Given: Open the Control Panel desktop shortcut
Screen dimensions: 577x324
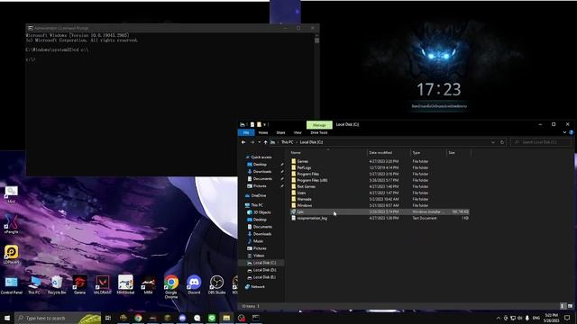Looking at the screenshot, I should click(x=12, y=285).
